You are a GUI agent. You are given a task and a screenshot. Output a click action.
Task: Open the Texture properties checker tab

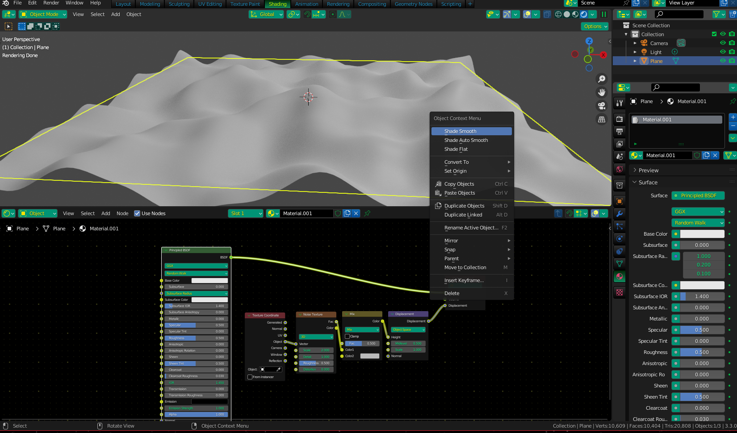pos(620,292)
